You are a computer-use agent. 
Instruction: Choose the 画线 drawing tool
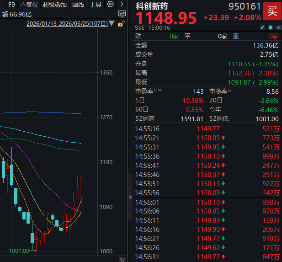(78, 5)
